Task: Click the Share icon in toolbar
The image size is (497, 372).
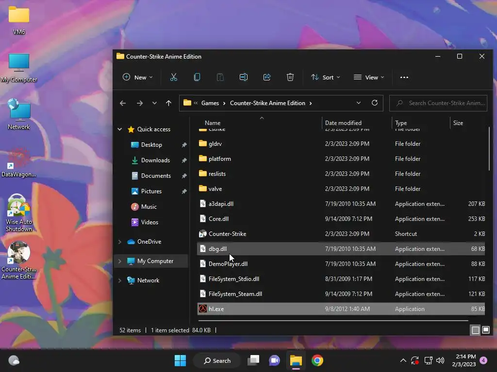Action: tap(267, 77)
